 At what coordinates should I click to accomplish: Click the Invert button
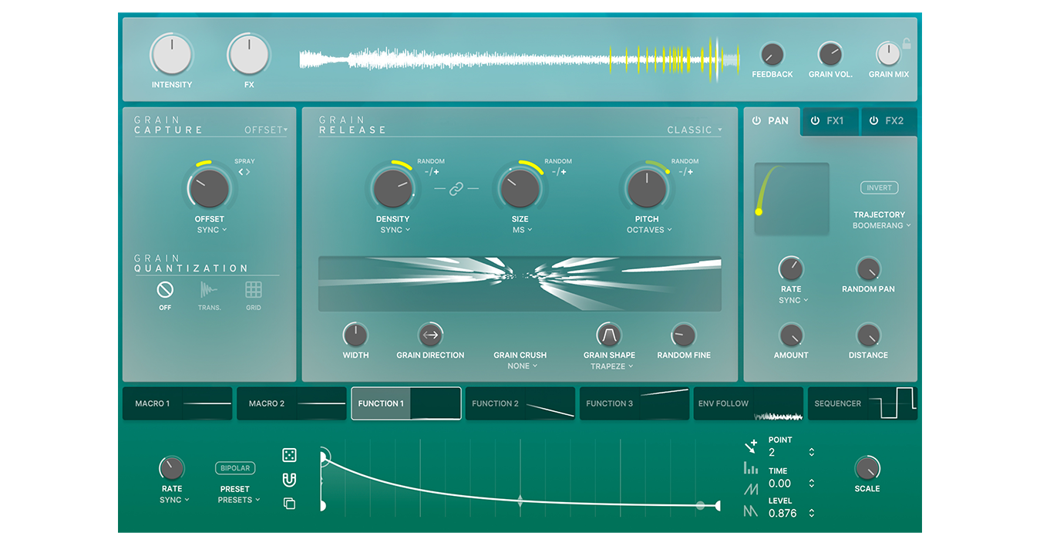[879, 187]
